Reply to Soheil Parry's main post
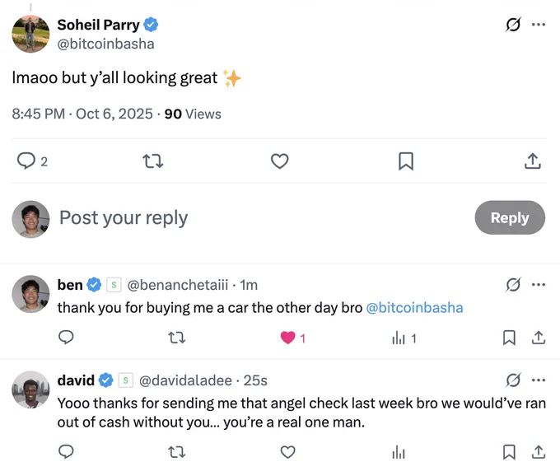Screen dimensions: 560x471 click(26, 161)
